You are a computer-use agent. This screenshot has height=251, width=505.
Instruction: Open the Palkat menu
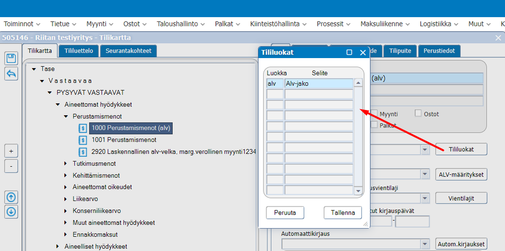click(227, 24)
